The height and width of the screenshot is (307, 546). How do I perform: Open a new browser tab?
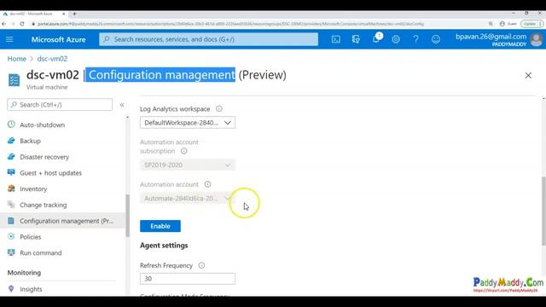pos(74,14)
